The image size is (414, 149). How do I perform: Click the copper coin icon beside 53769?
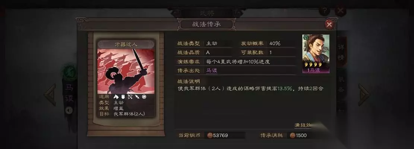tap(210, 135)
